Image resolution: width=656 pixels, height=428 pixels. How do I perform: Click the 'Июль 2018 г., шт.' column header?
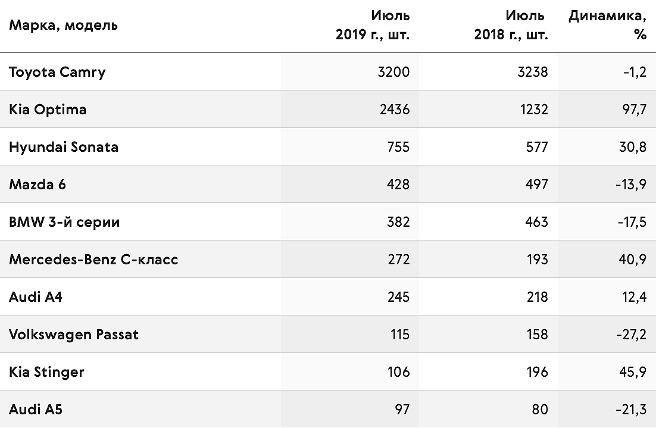click(511, 25)
